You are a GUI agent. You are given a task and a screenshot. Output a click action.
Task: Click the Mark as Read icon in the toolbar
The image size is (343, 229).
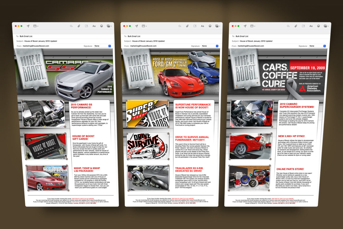pos(87,26)
